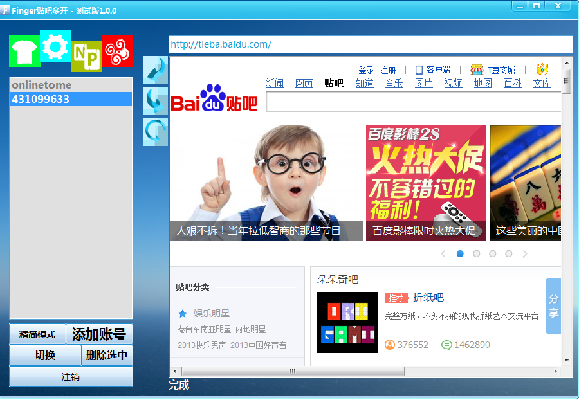Image resolution: width=579 pixels, height=400 pixels.
Task: Select the onlinetome account entry
Action: 71,85
